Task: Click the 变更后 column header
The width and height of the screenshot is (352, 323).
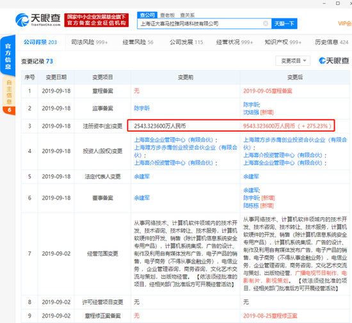Action: tap(295, 77)
